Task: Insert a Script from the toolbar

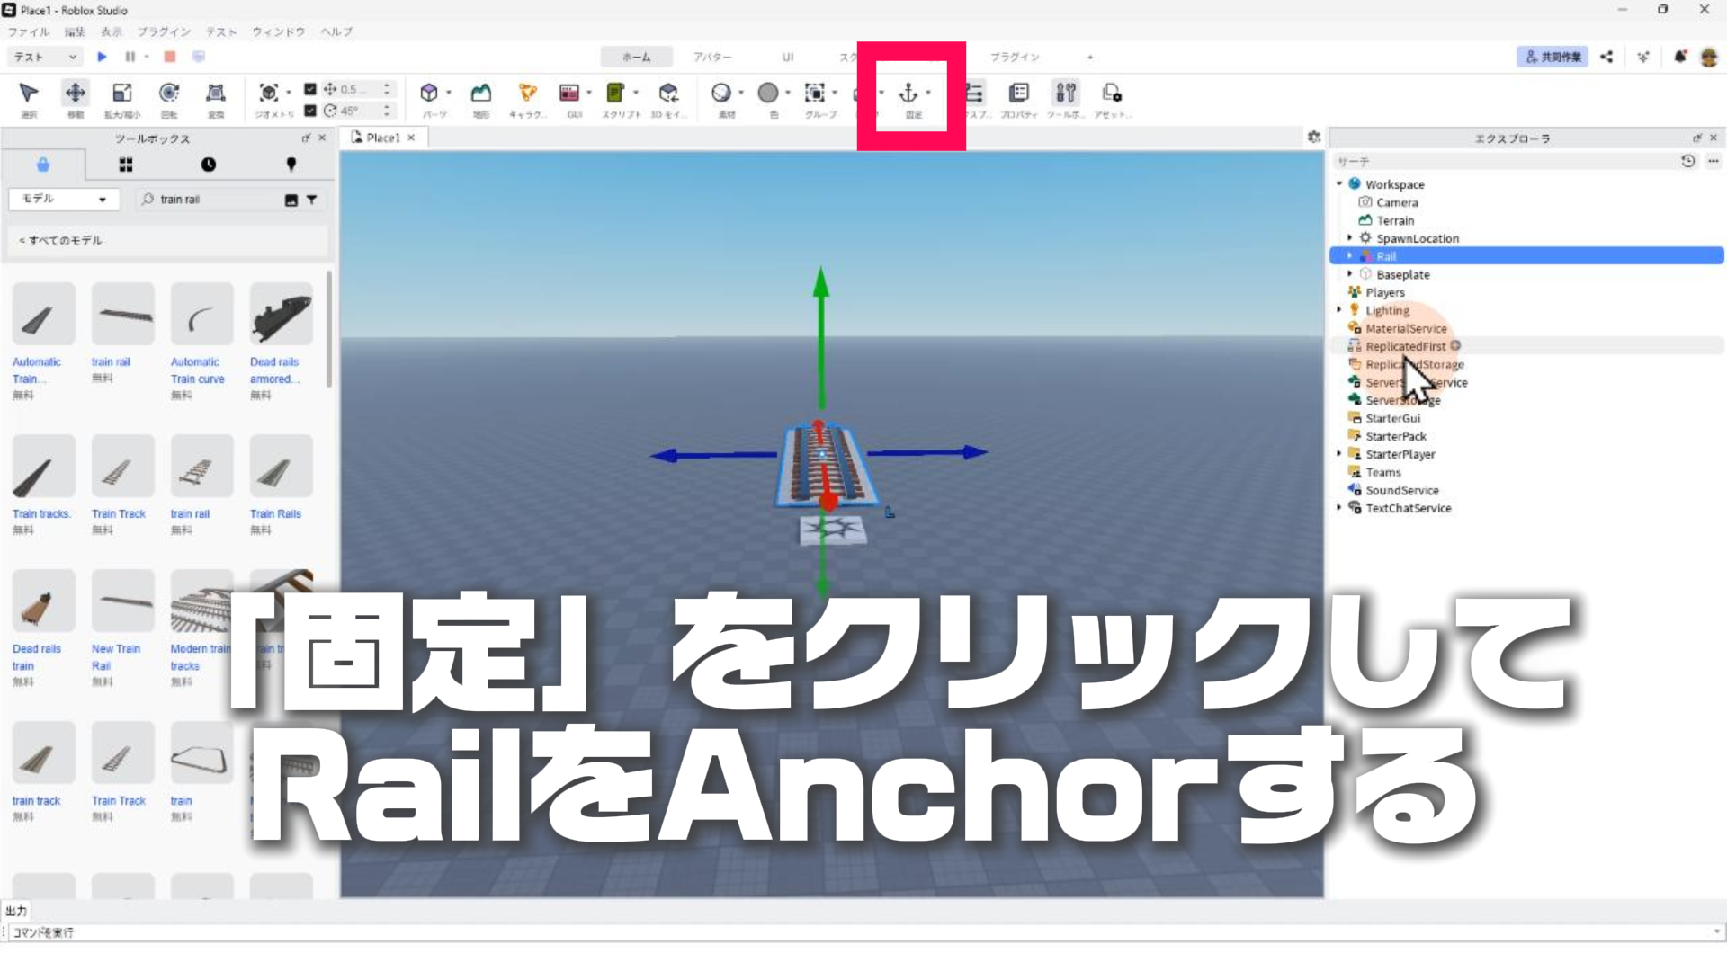Action: click(615, 94)
